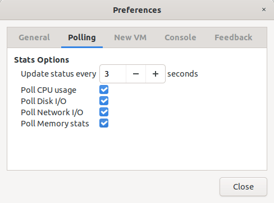274x203 pixels.
Task: Go to the Console tab
Action: pos(180,37)
